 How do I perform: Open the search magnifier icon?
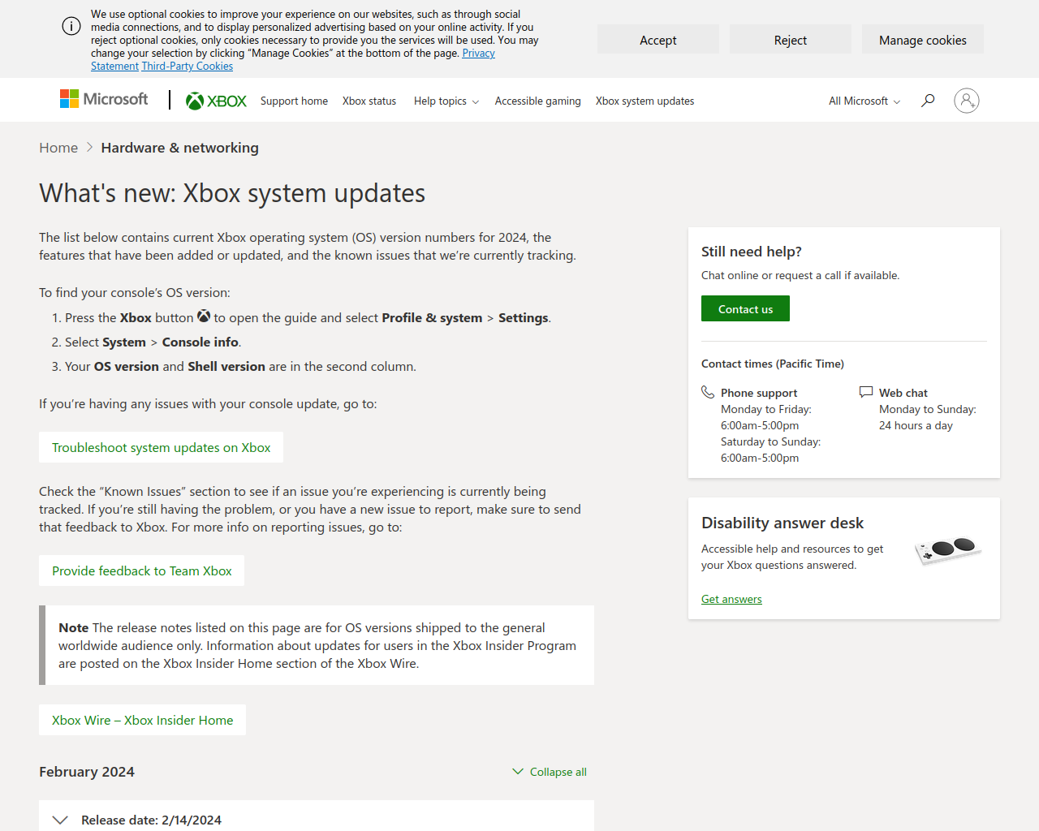click(928, 101)
